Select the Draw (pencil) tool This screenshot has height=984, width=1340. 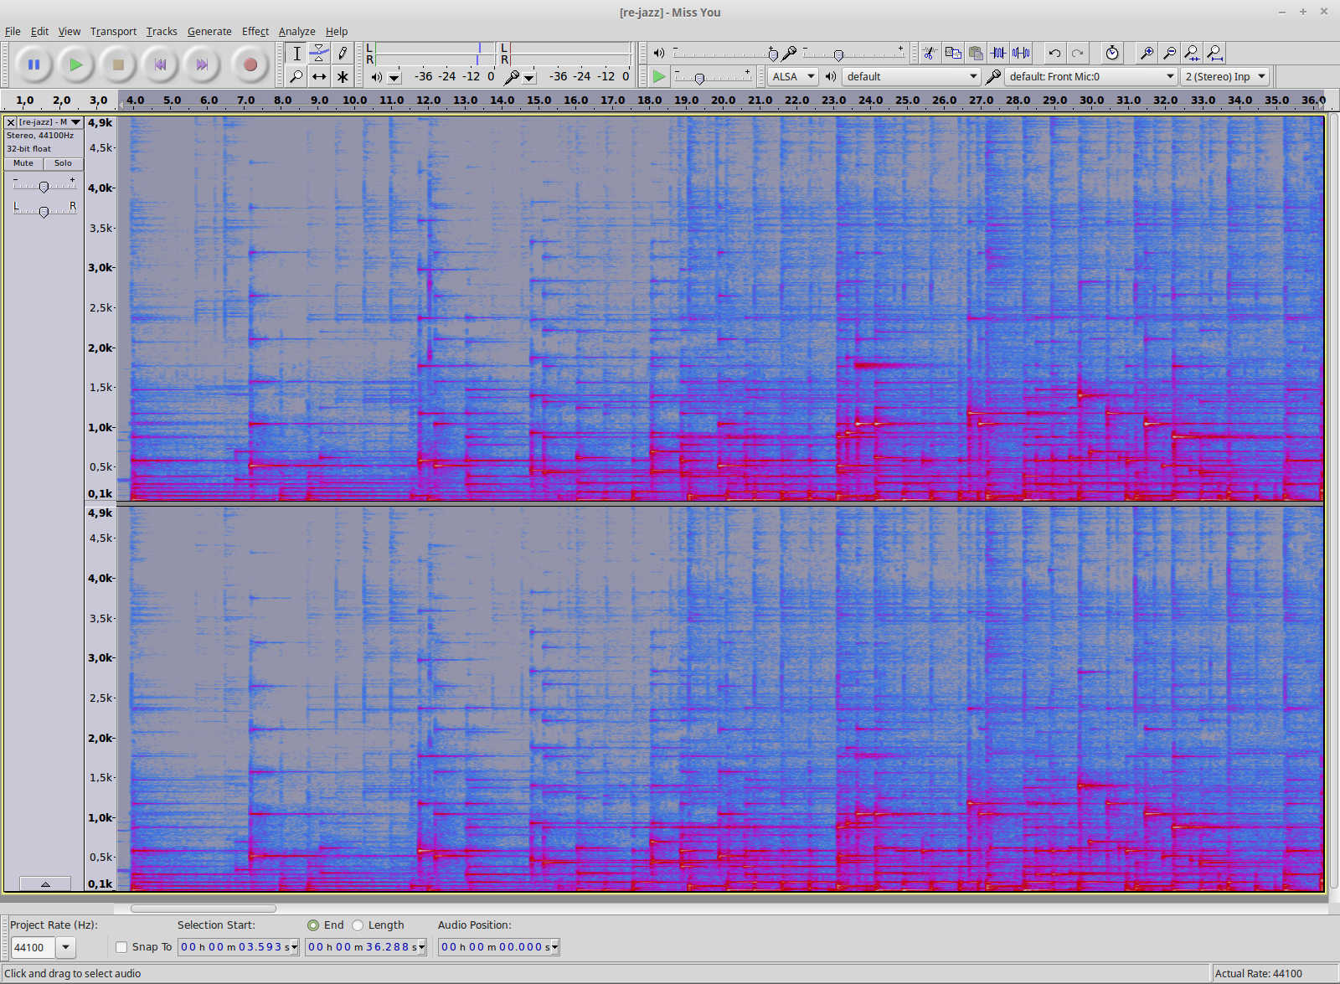[x=342, y=53]
